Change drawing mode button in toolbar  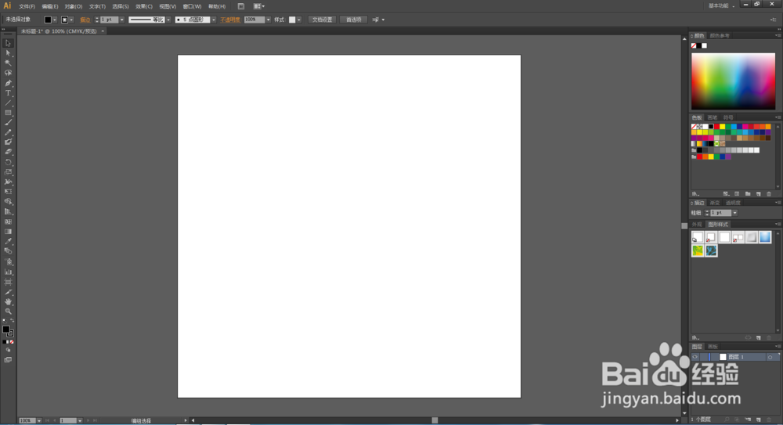8,351
